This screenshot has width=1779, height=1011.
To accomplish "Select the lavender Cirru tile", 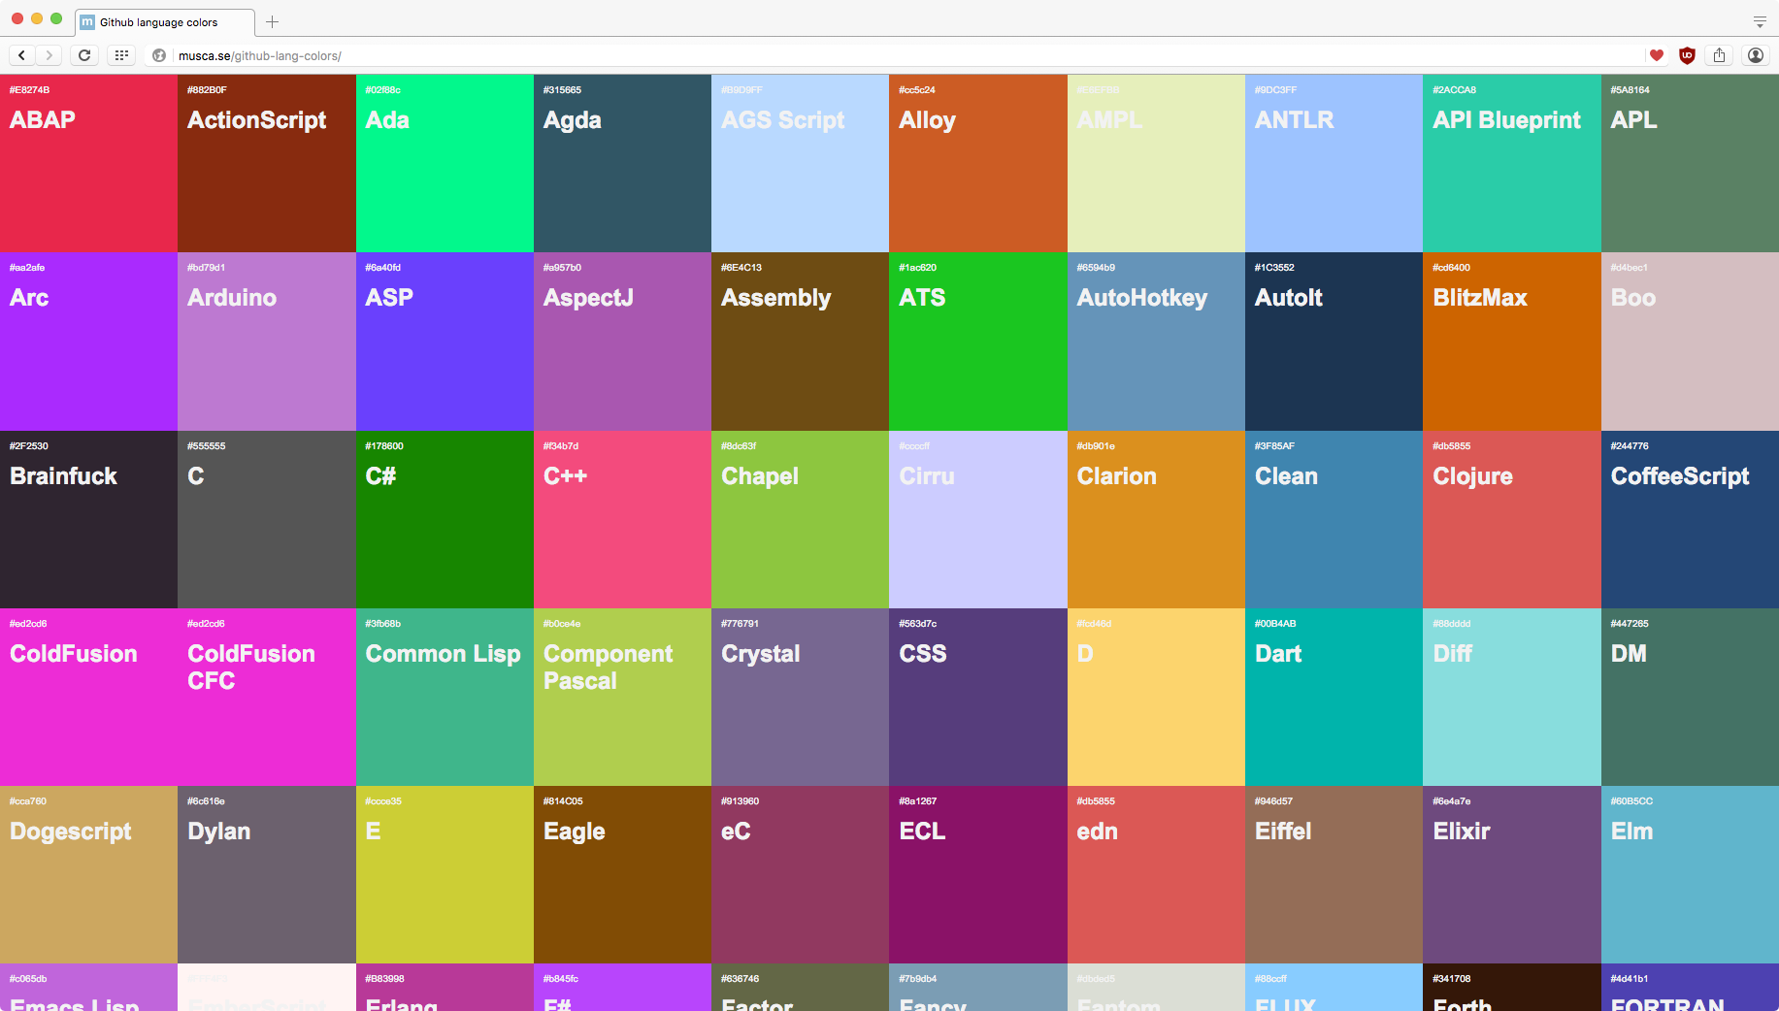I will 978,519.
